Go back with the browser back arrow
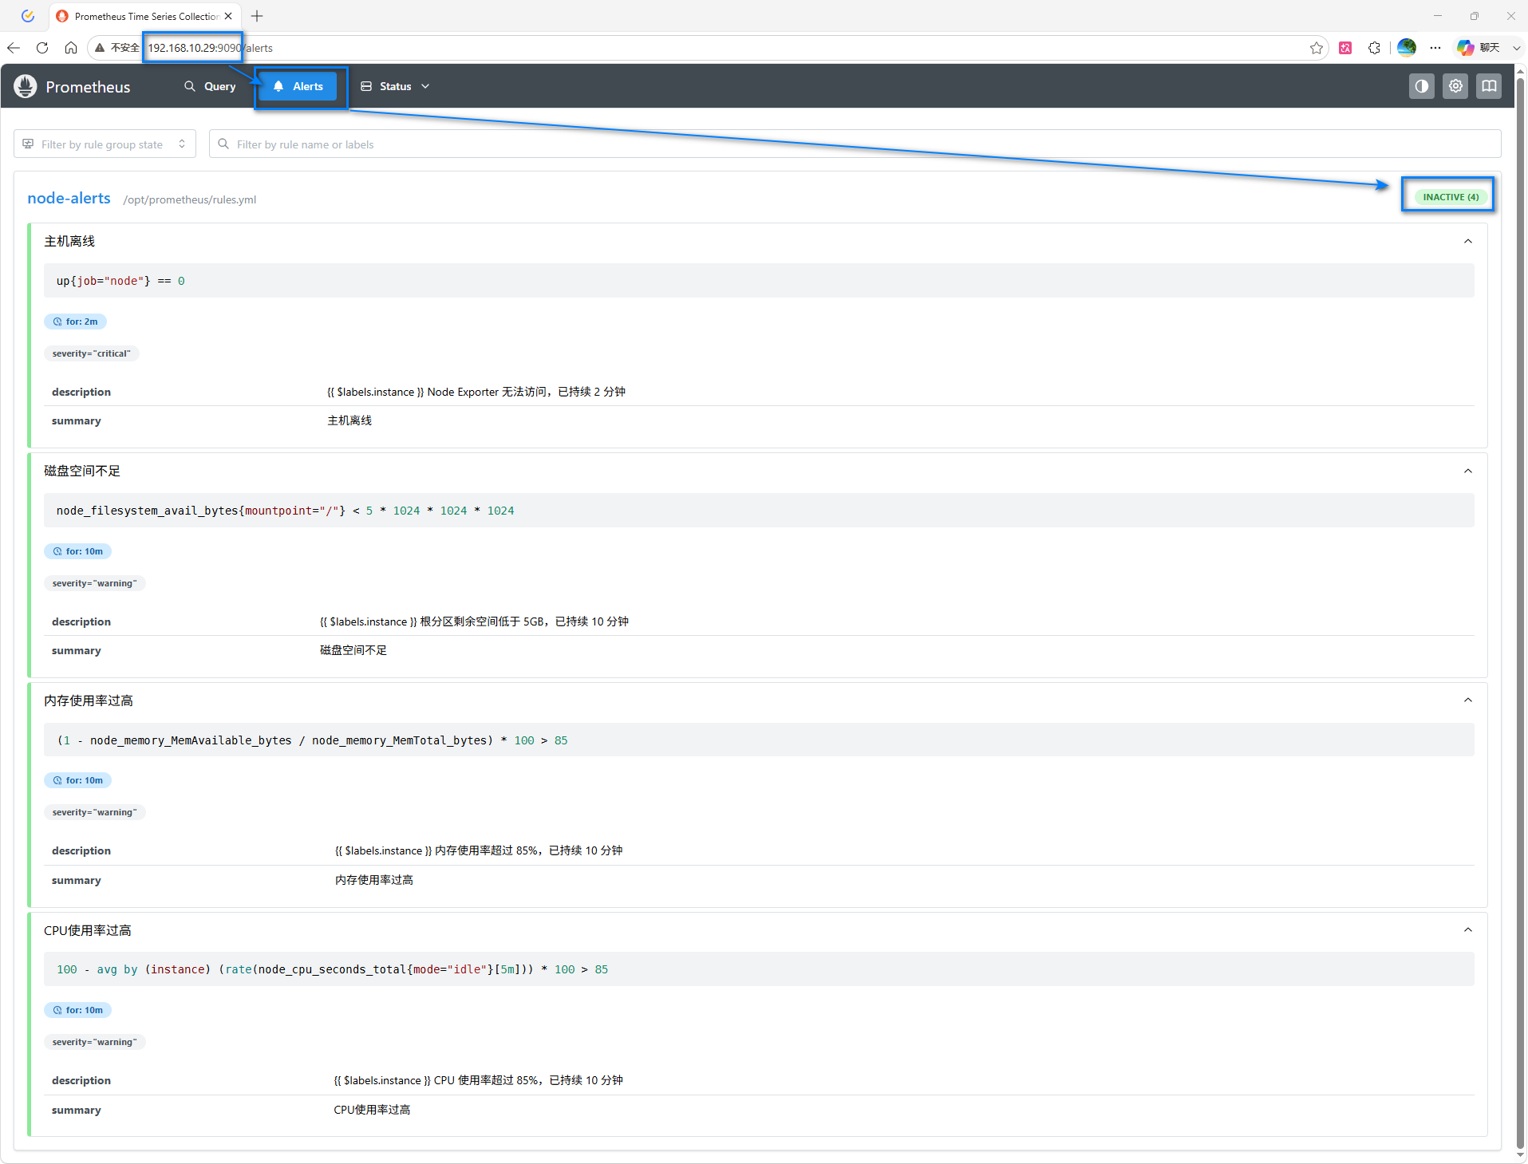1528x1164 pixels. (x=14, y=48)
